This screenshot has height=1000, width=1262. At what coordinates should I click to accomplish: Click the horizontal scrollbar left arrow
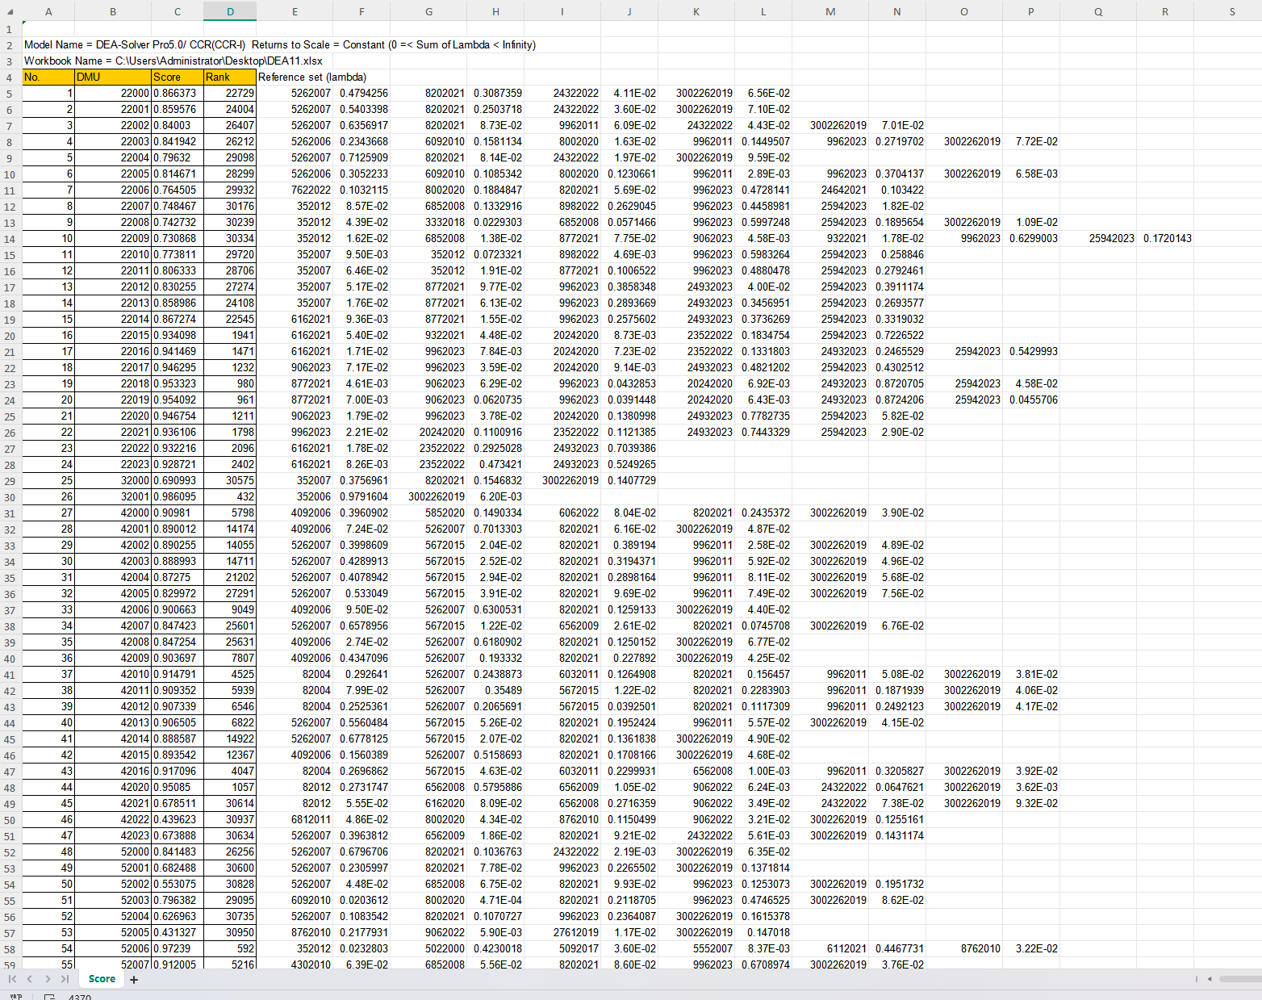click(x=1209, y=979)
